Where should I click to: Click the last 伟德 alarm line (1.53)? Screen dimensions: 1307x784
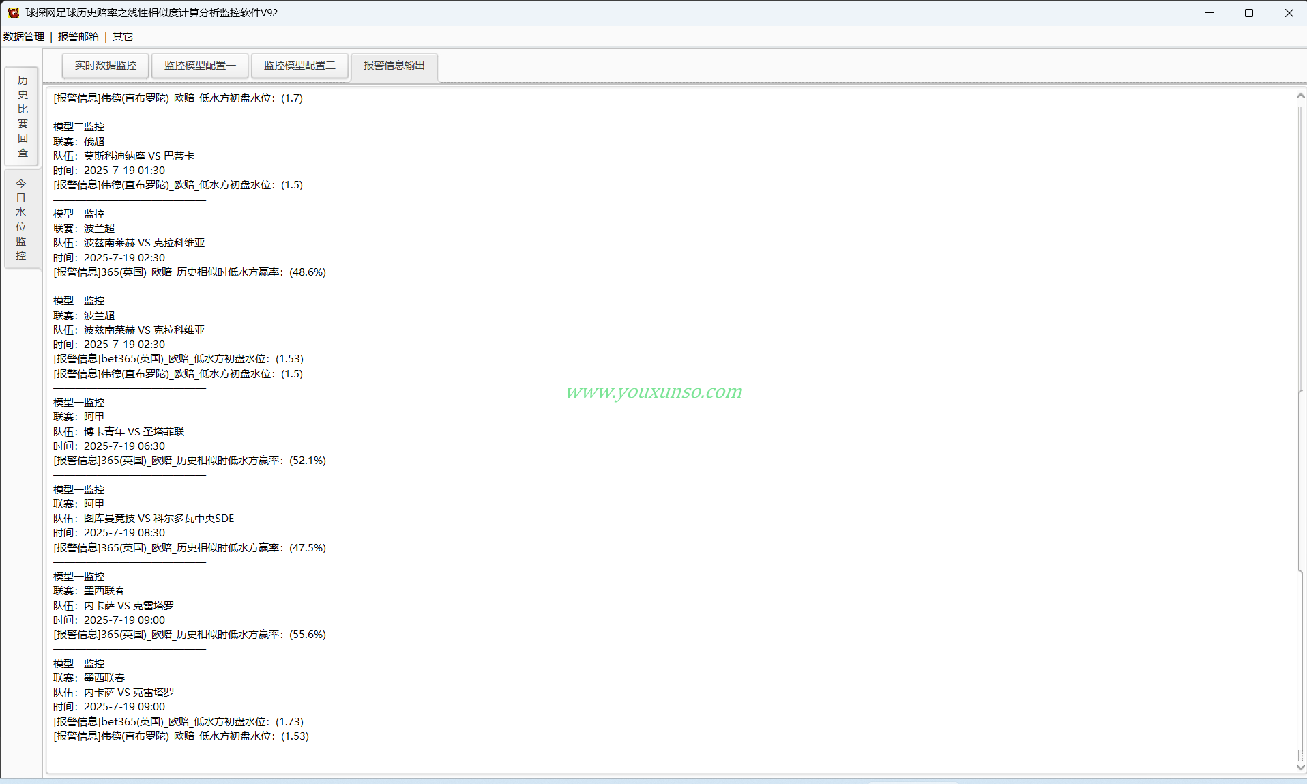click(181, 736)
